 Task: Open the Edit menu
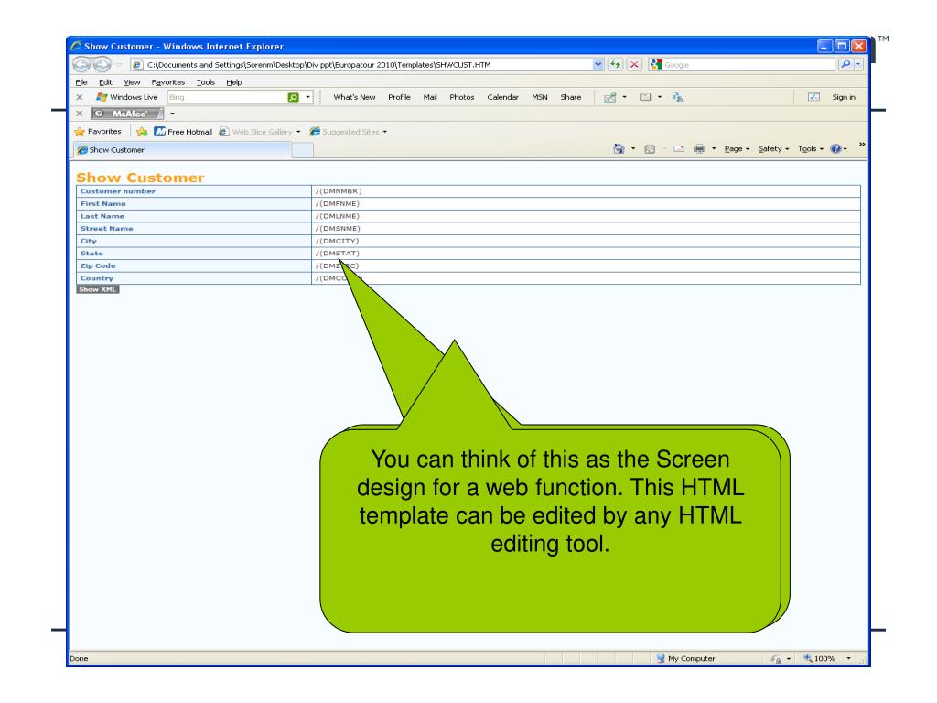(x=105, y=82)
